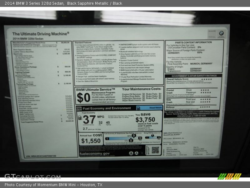Image resolution: width=250 pixels, height=188 pixels.
Task: Click the large '$0' maintenance figure
Action: point(83,97)
